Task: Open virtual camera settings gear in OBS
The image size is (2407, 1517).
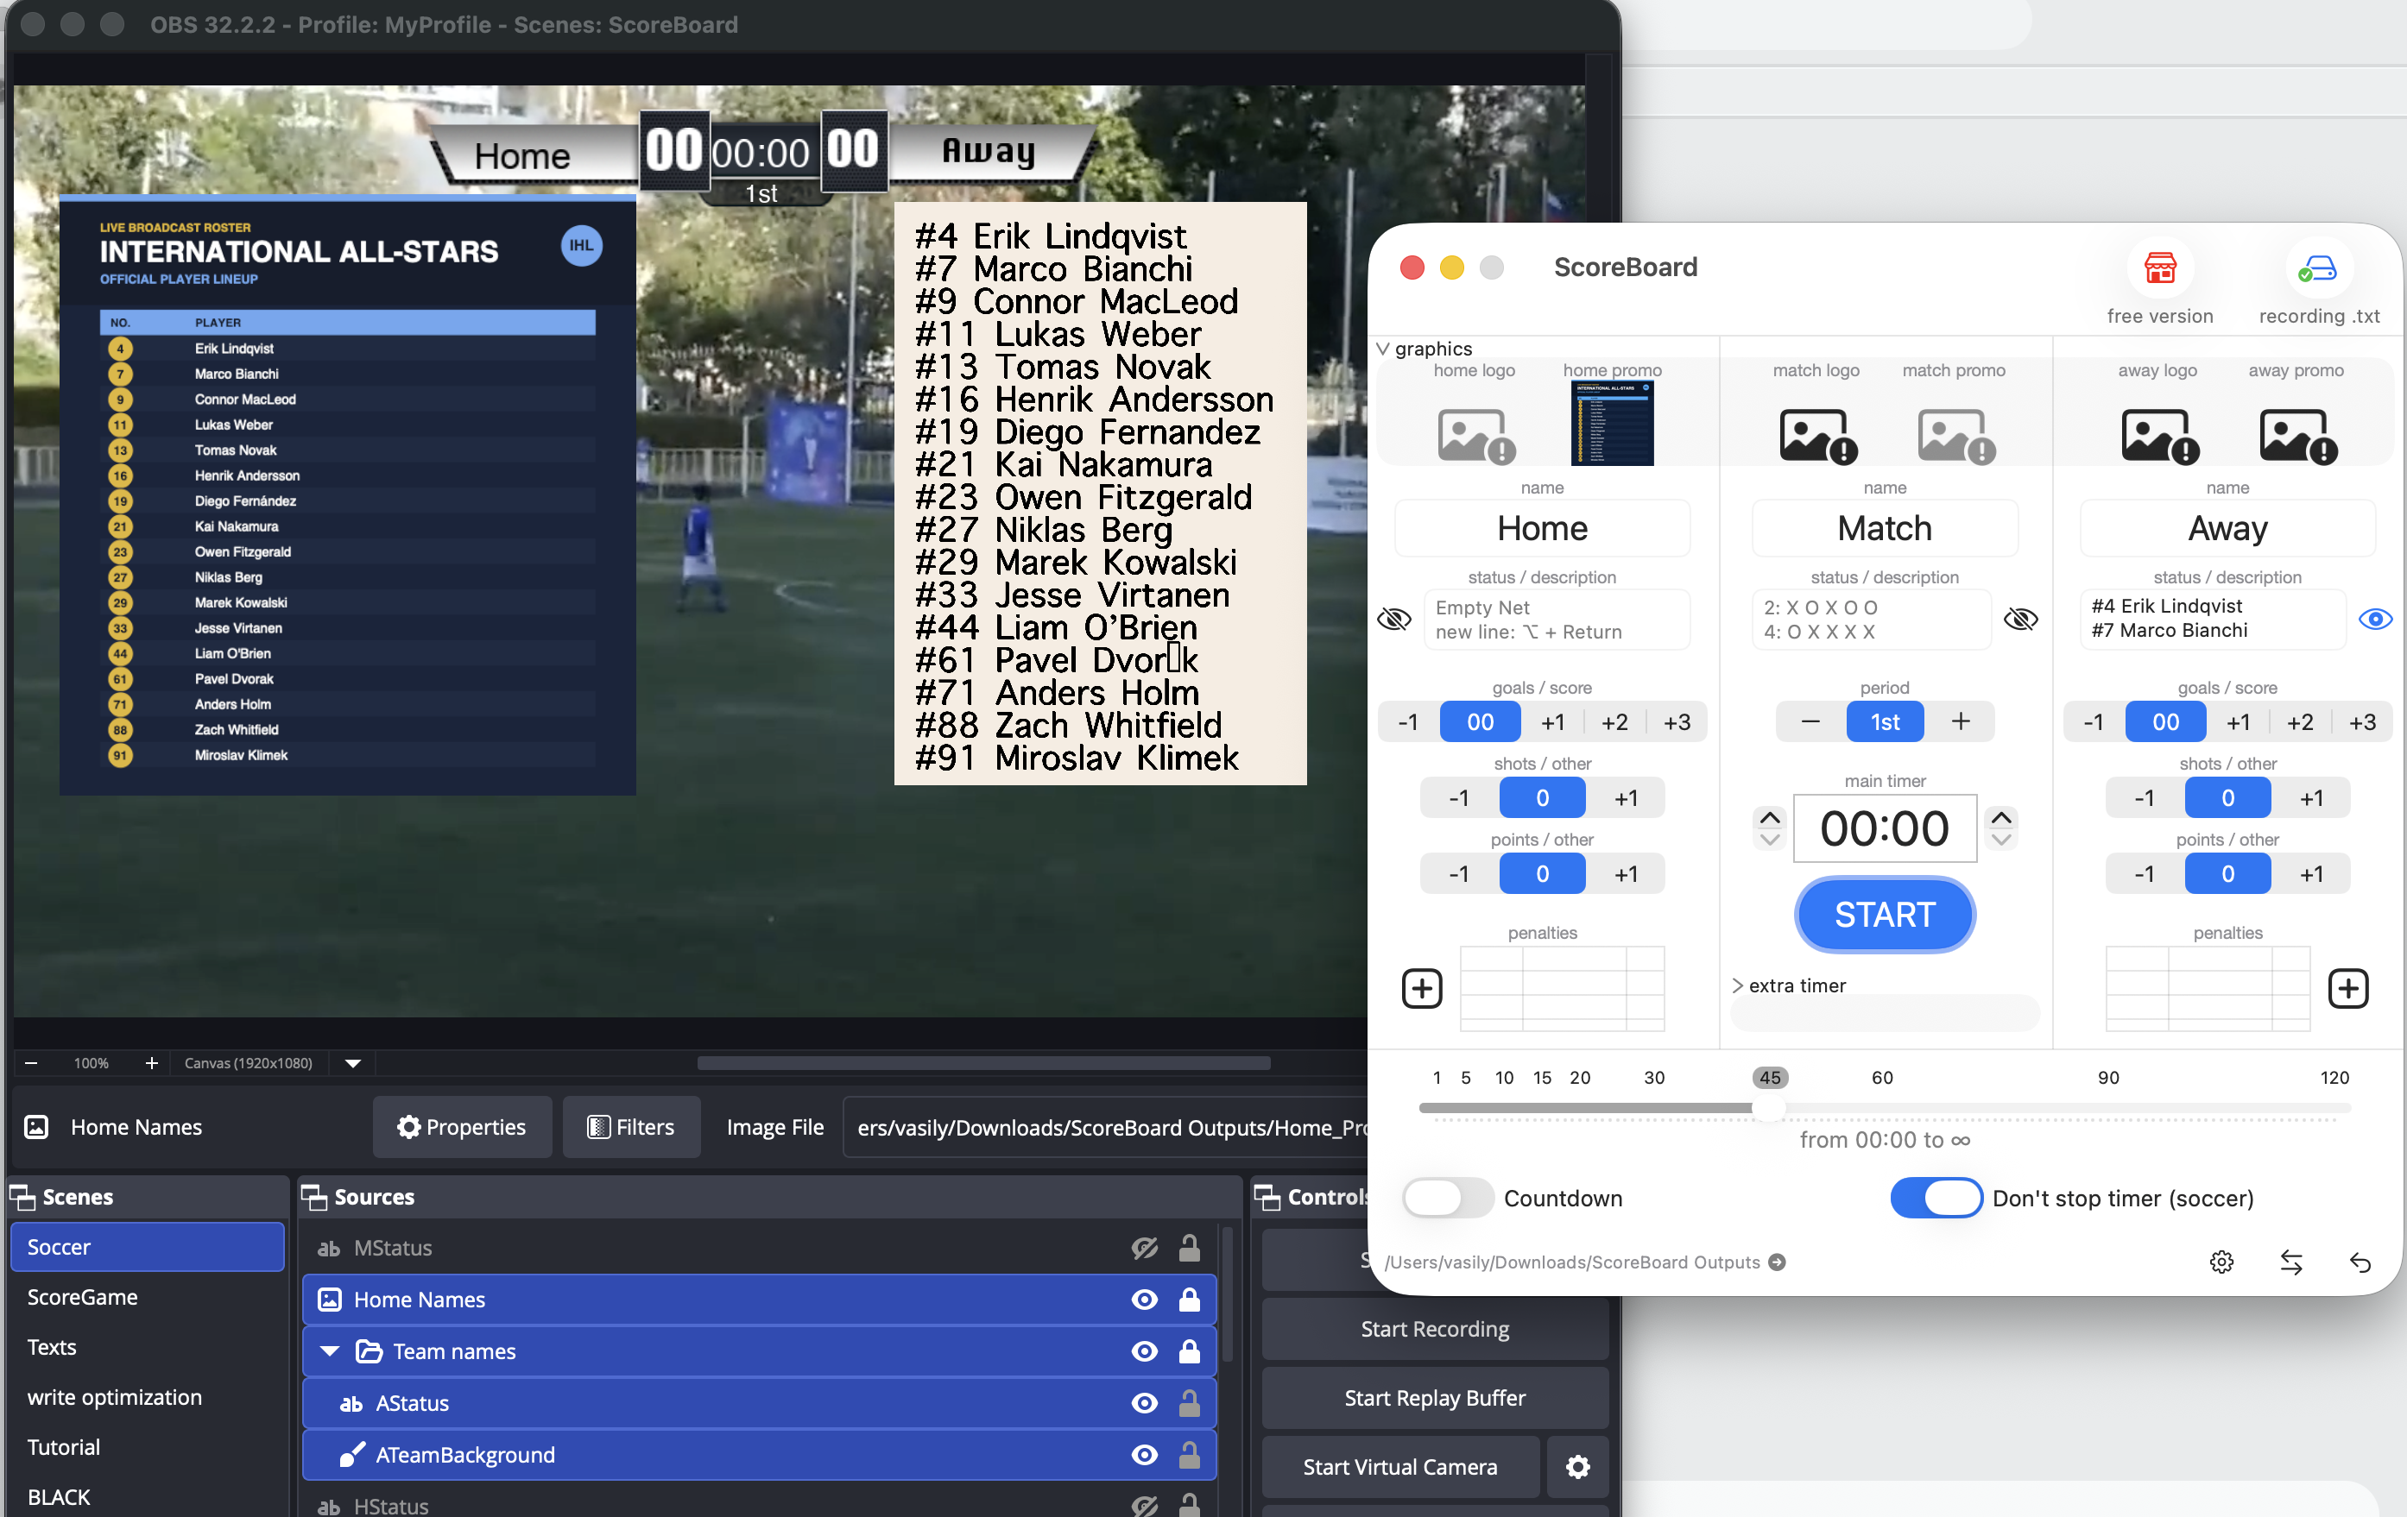Action: tap(1577, 1466)
